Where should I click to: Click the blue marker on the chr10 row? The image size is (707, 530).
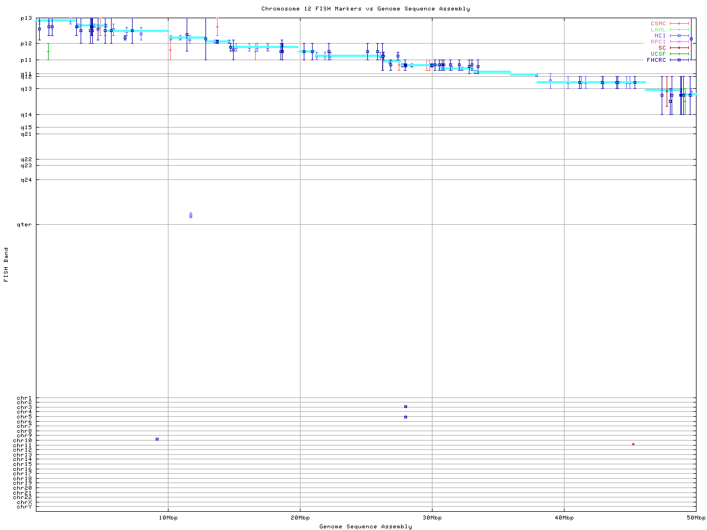tap(157, 439)
